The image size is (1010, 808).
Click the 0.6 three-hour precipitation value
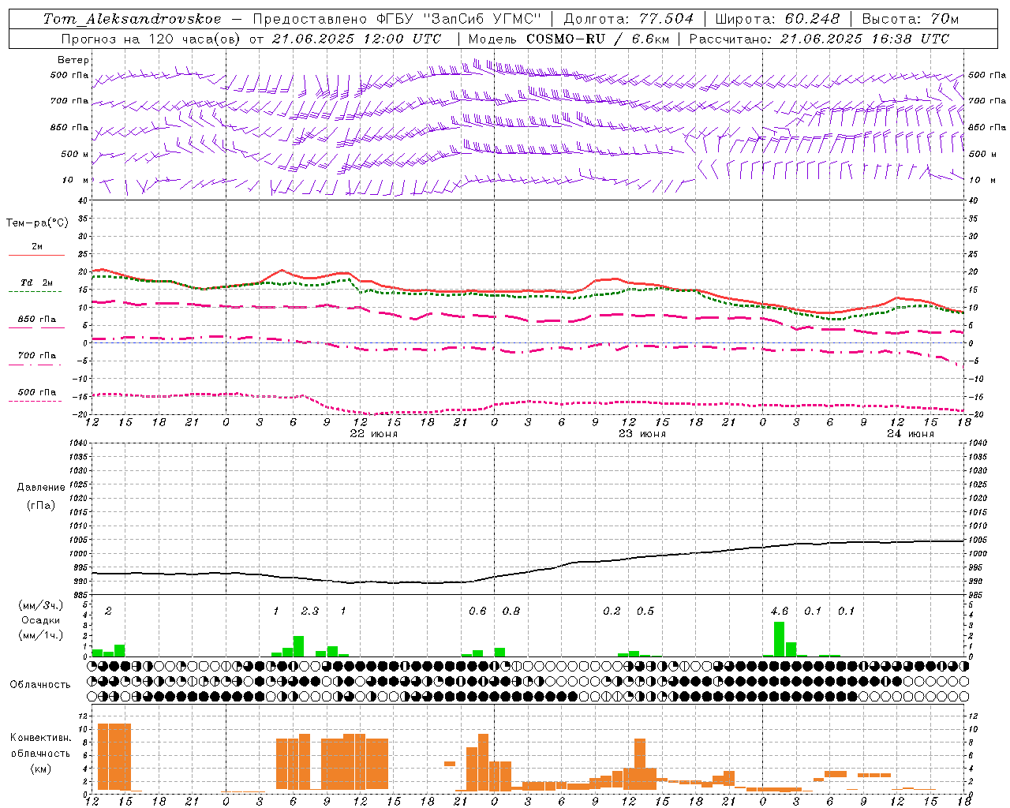tap(477, 612)
